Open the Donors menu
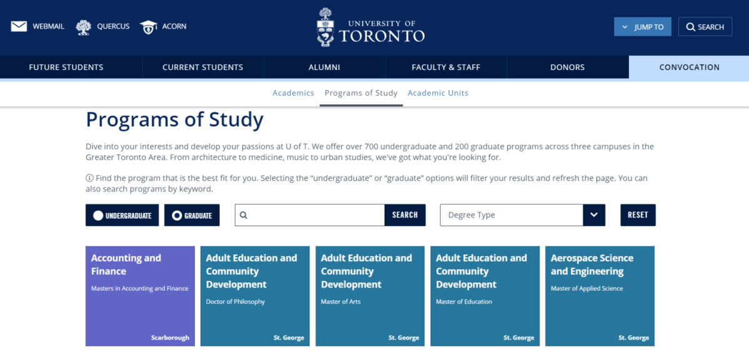The width and height of the screenshot is (749, 351). point(568,67)
